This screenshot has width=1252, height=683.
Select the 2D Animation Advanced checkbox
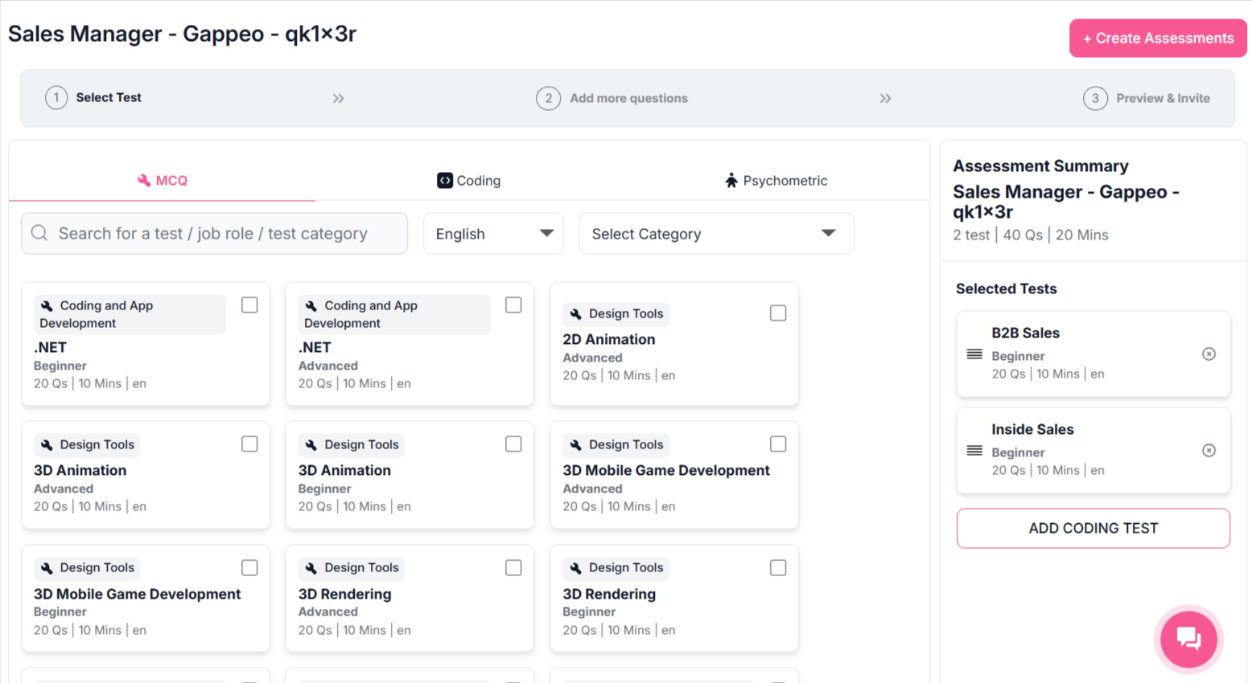[x=778, y=313]
